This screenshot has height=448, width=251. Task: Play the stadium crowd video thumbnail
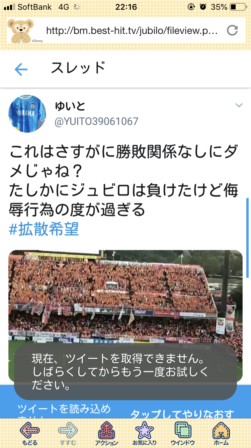tap(125, 316)
